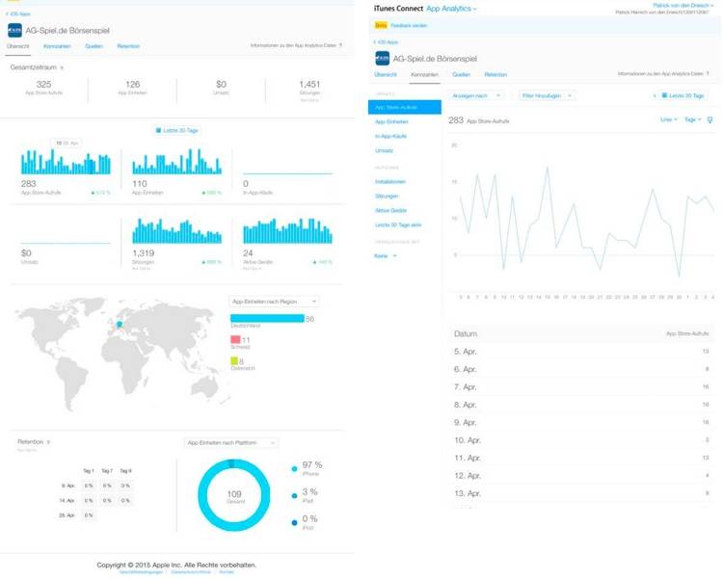Viewport: 723px width, 579px height.
Task: Switch to Kennzahlen tab in overview panel
Action: click(x=57, y=46)
